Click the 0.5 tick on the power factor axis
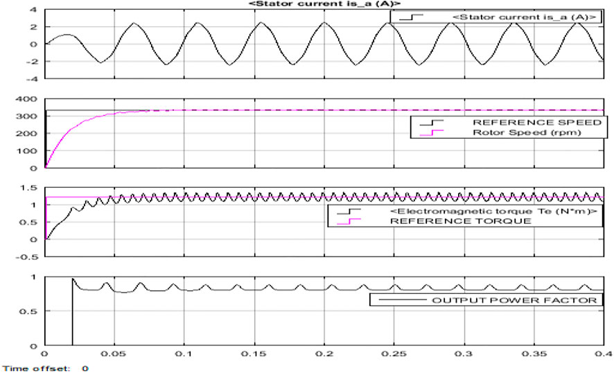The width and height of the screenshot is (614, 373). (28, 311)
